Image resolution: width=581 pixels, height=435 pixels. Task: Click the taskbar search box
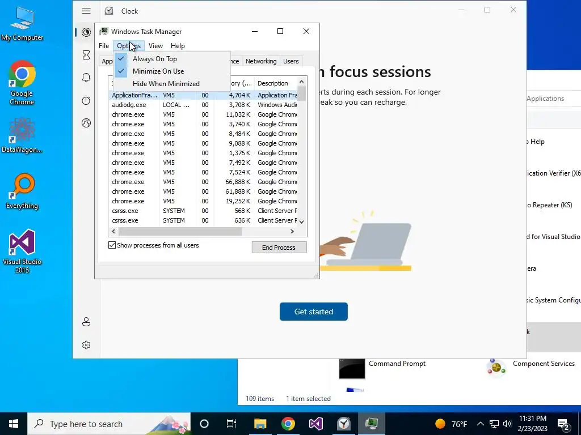109,424
